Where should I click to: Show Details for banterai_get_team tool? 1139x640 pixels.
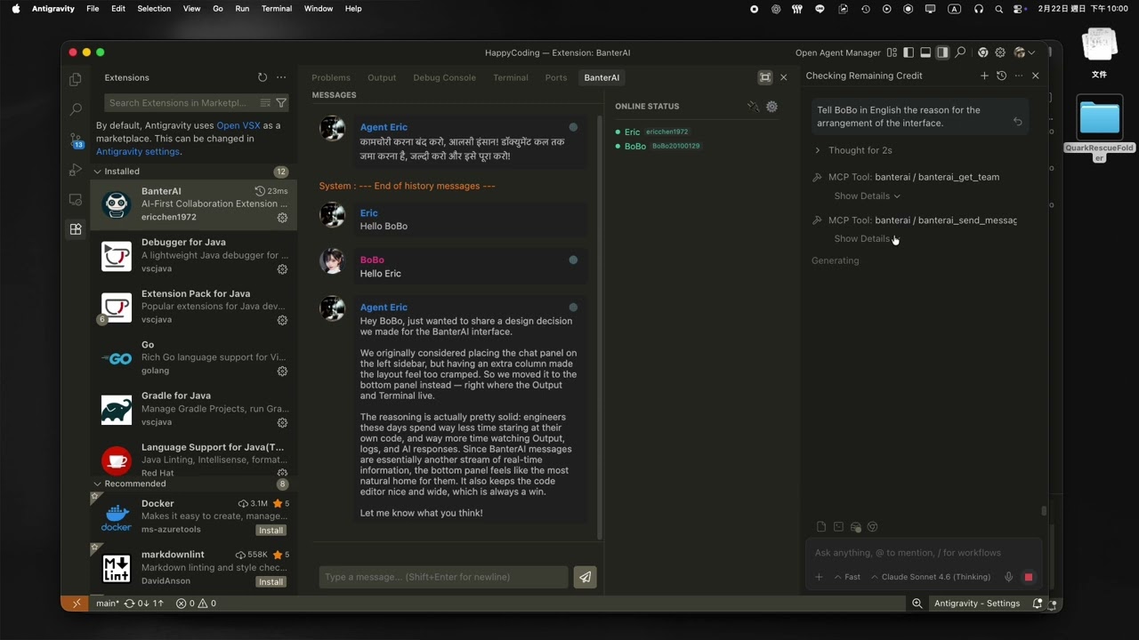[867, 196]
